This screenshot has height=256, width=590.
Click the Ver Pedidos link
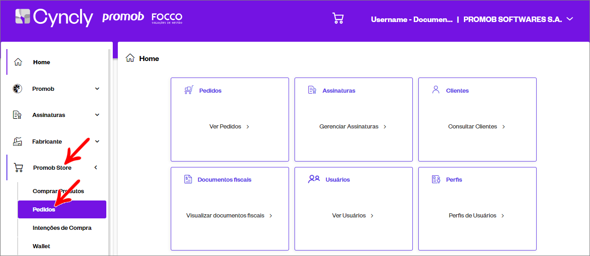225,127
